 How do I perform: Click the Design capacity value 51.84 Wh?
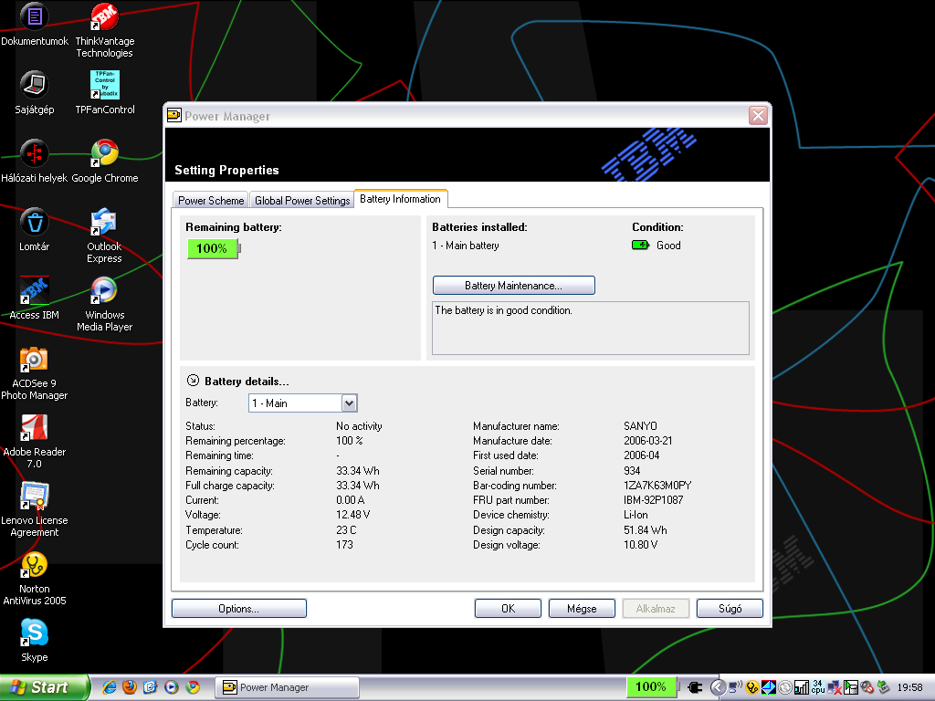pyautogui.click(x=646, y=530)
